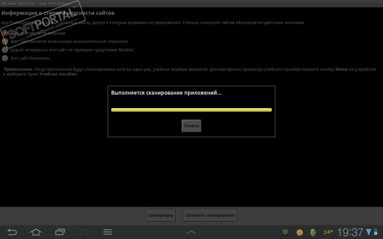Open the three-line menu icon

[x=107, y=232]
